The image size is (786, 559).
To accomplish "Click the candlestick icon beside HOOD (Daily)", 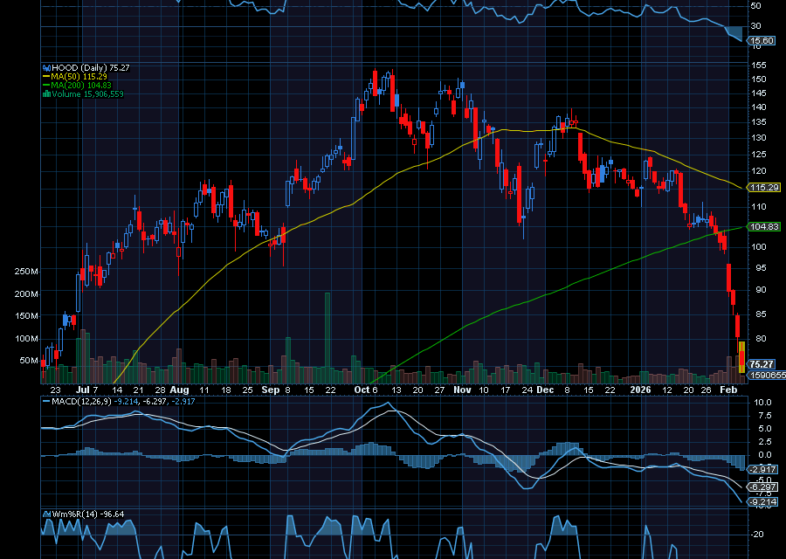I will pos(45,67).
